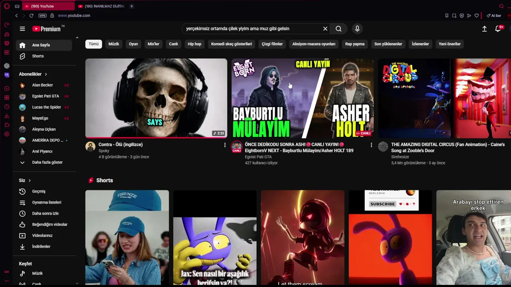Select the Rap yapma chip
The width and height of the screenshot is (511, 287).
pyautogui.click(x=355, y=44)
